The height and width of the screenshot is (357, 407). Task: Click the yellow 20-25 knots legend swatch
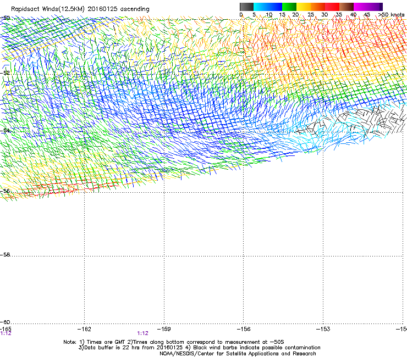click(304, 7)
